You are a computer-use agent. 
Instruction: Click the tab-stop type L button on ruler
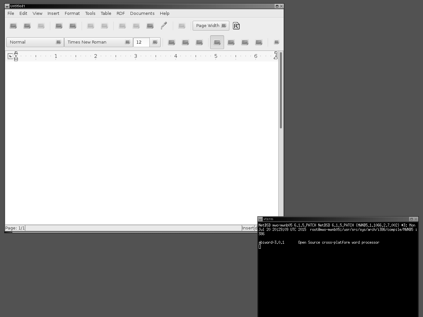pyautogui.click(x=10, y=56)
